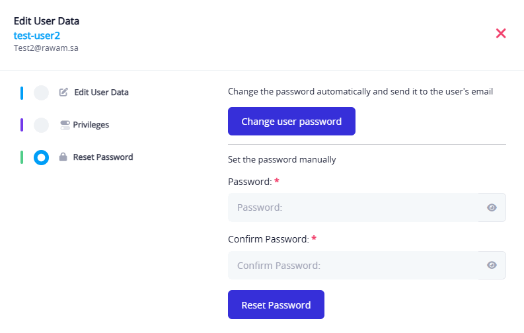Switch to the Privileges sidebar step label

(91, 124)
